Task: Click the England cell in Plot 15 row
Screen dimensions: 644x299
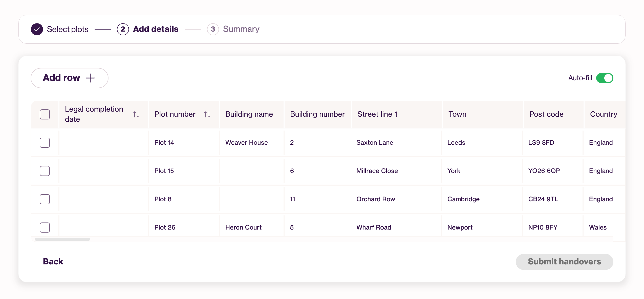Action: (x=604, y=171)
